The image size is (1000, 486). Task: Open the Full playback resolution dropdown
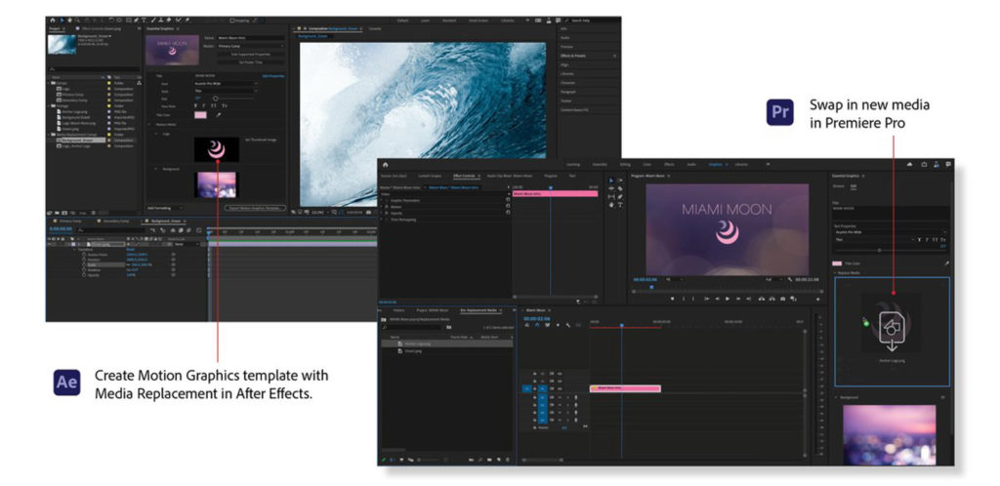772,279
